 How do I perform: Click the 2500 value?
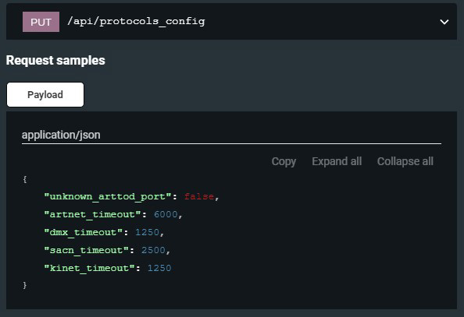[153, 250]
